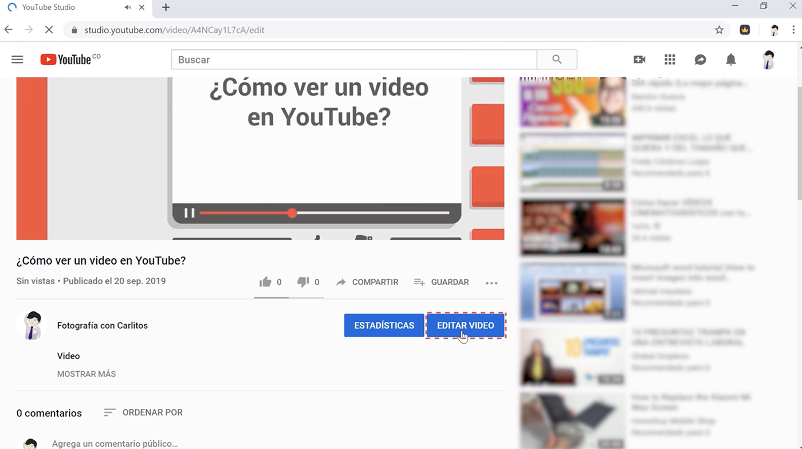The image size is (802, 449).
Task: Mute the YouTube Studio tab audio
Action: pyautogui.click(x=127, y=7)
